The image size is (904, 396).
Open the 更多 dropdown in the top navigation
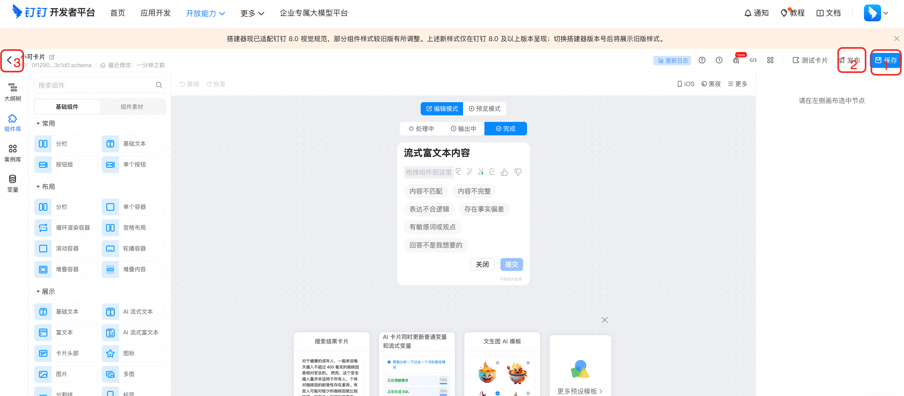252,13
